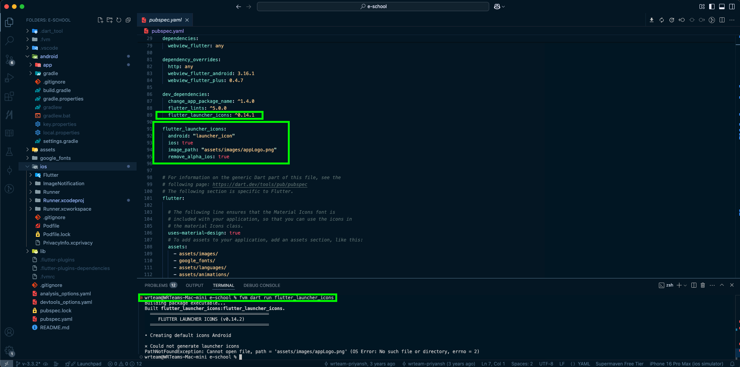This screenshot has height=367, width=740.
Task: Open the Search view in activity bar
Action: coord(10,40)
